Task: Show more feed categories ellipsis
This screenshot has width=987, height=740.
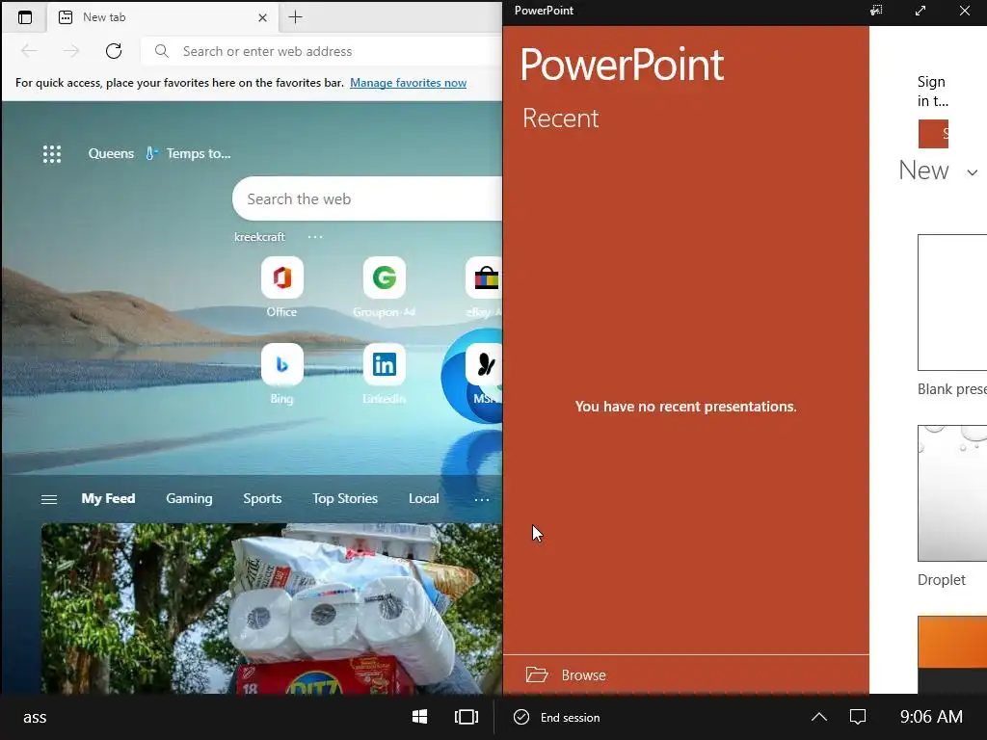Action: point(482,500)
